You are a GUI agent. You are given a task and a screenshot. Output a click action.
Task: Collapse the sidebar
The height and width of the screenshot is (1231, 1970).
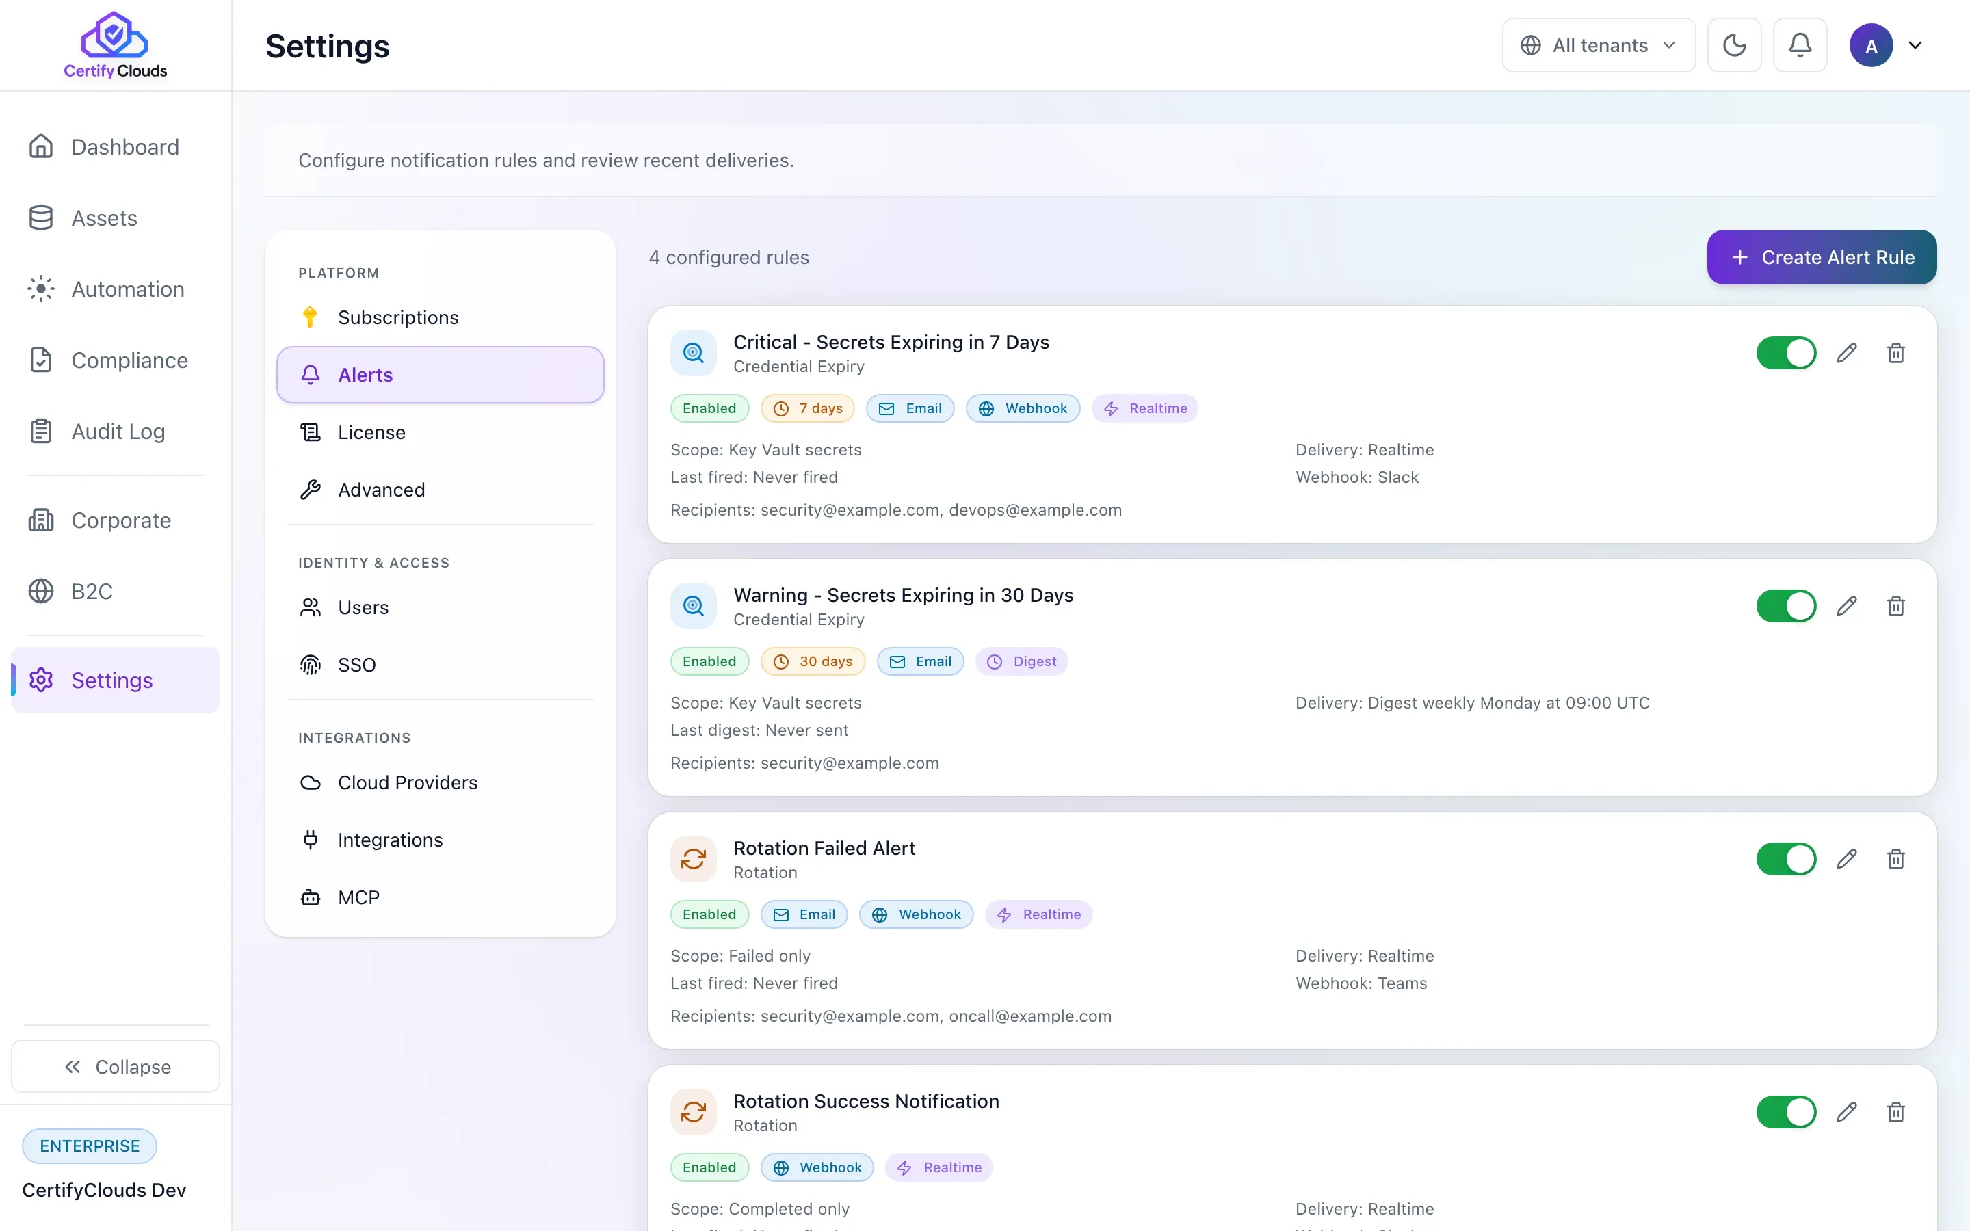[116, 1067]
